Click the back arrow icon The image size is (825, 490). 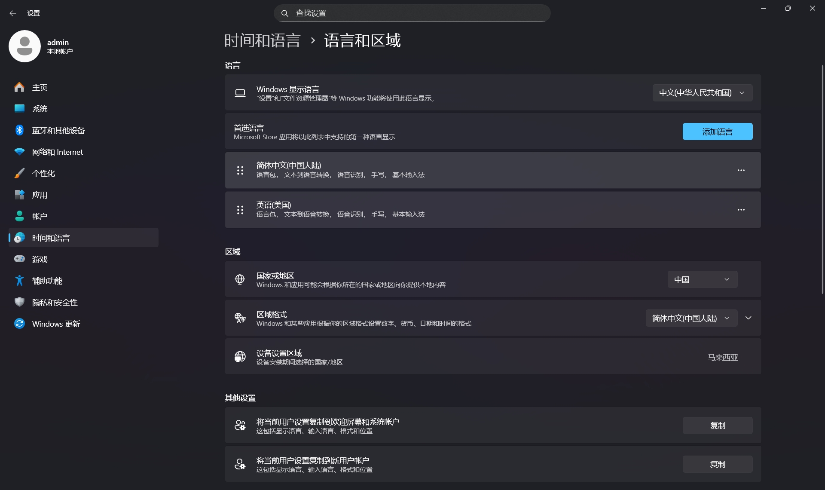[x=12, y=13]
